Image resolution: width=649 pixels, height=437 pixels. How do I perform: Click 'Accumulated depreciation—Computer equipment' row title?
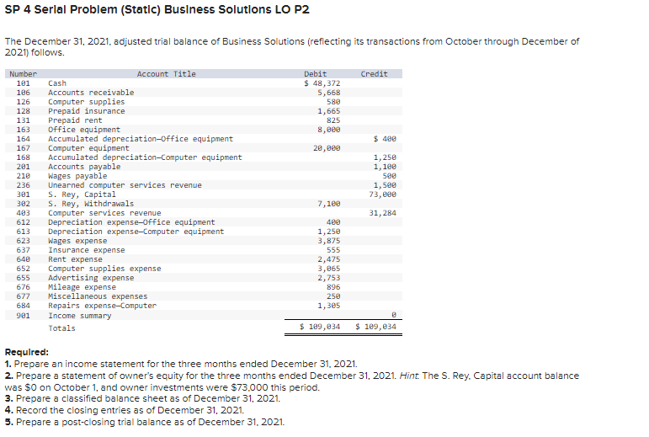pyautogui.click(x=145, y=157)
